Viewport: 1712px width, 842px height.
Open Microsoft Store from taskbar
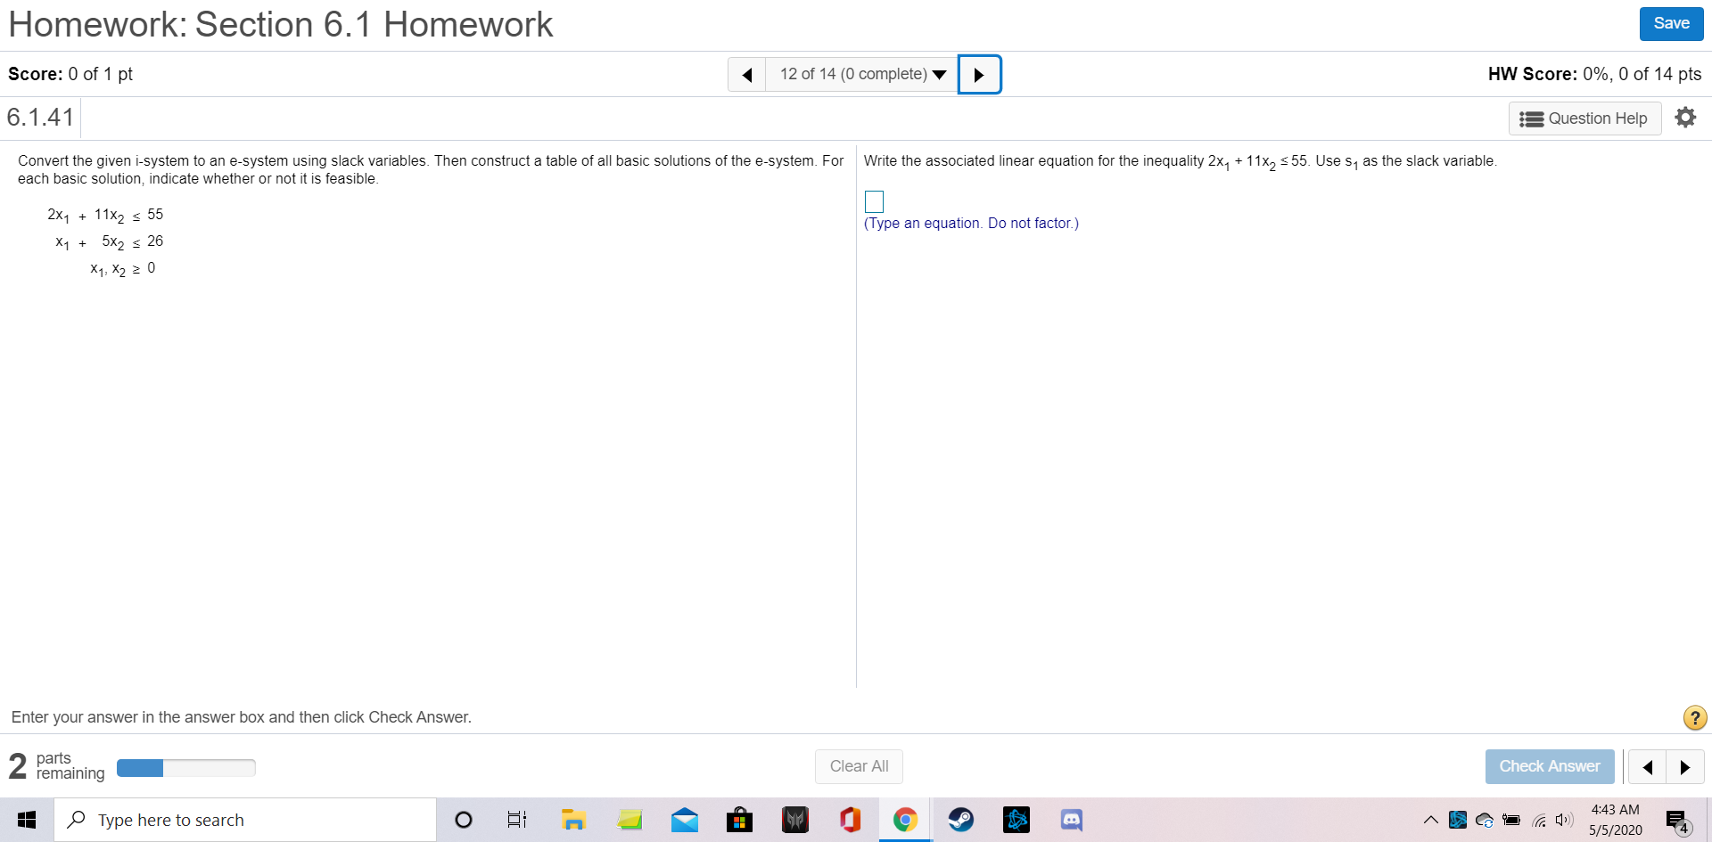click(x=739, y=820)
